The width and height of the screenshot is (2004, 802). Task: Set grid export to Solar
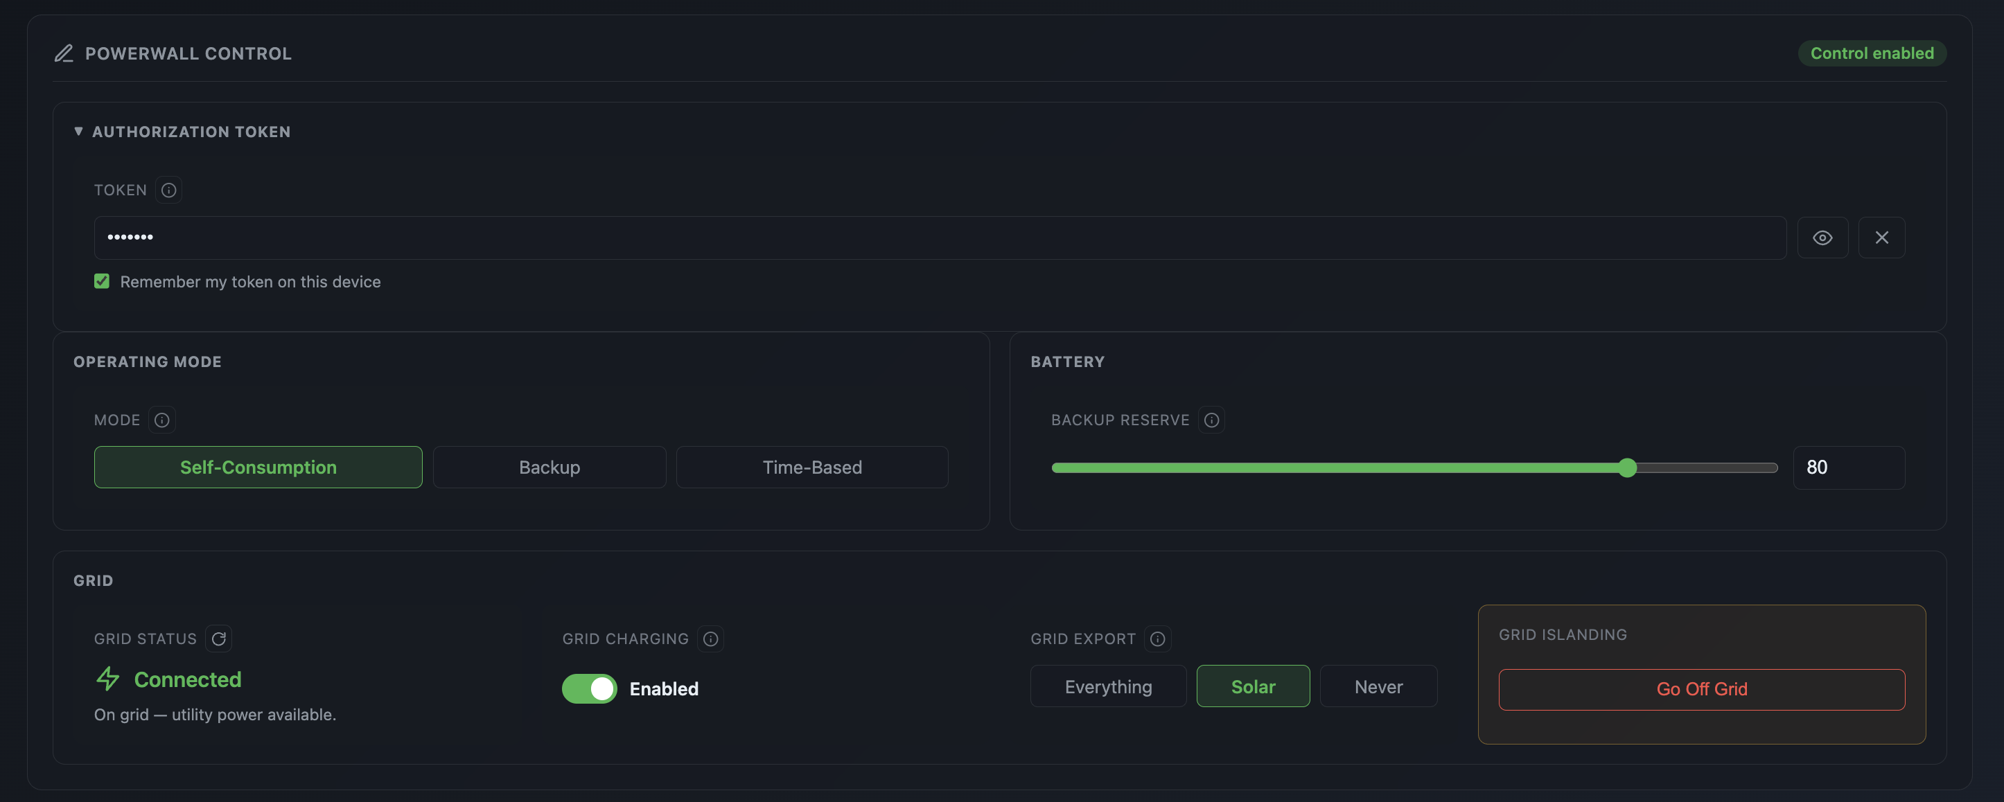click(x=1254, y=687)
